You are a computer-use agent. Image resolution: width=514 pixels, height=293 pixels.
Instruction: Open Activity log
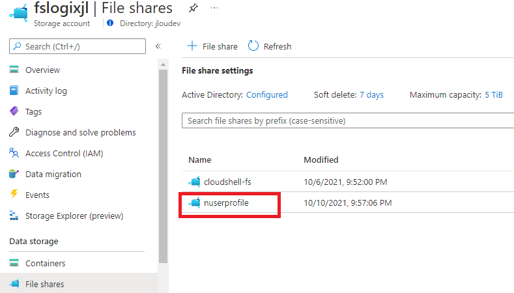[46, 91]
